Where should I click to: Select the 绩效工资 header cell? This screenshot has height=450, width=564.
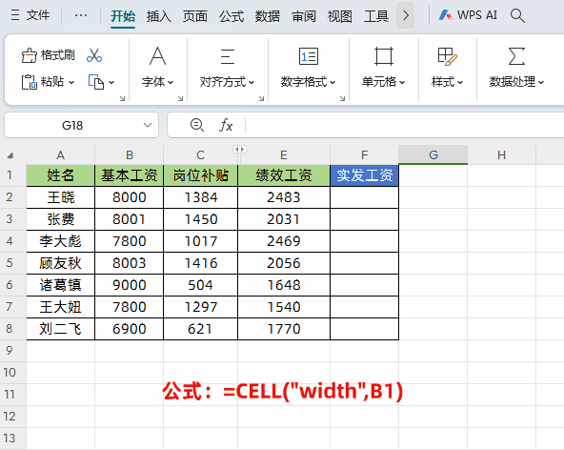(x=284, y=175)
